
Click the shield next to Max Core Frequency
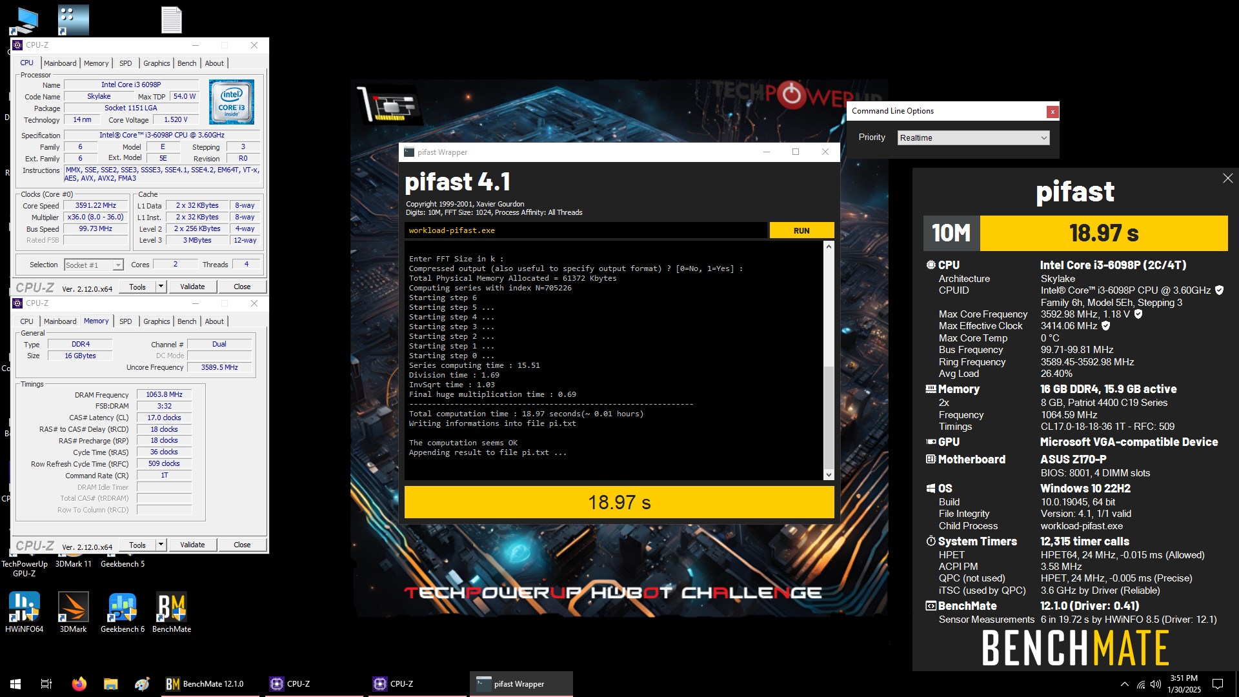1138,314
